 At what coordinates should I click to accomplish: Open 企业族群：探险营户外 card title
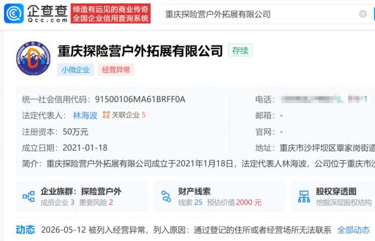coord(81,191)
